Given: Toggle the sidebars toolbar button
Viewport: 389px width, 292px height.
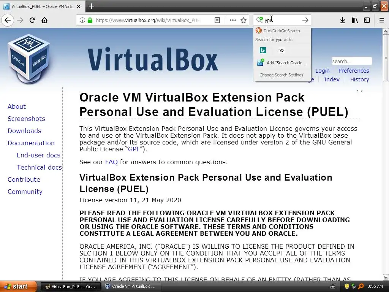Looking at the screenshot, I should (367, 20).
